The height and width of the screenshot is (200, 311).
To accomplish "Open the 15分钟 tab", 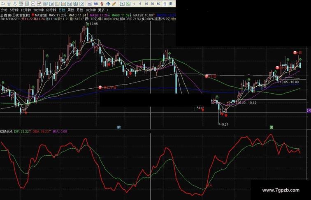I will 26,10.
